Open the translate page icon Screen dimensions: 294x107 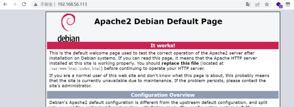(248, 4)
